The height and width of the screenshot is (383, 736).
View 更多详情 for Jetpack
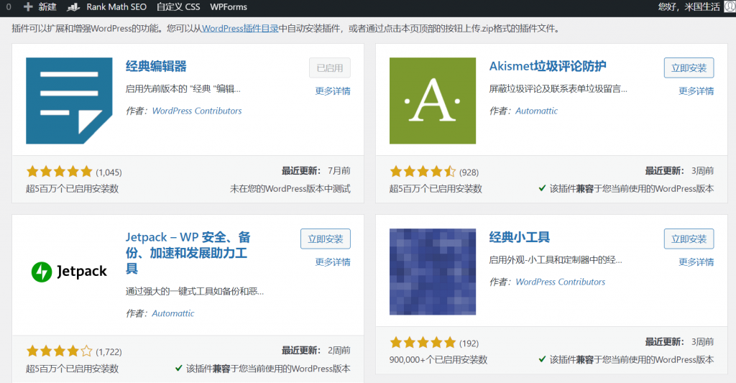333,262
